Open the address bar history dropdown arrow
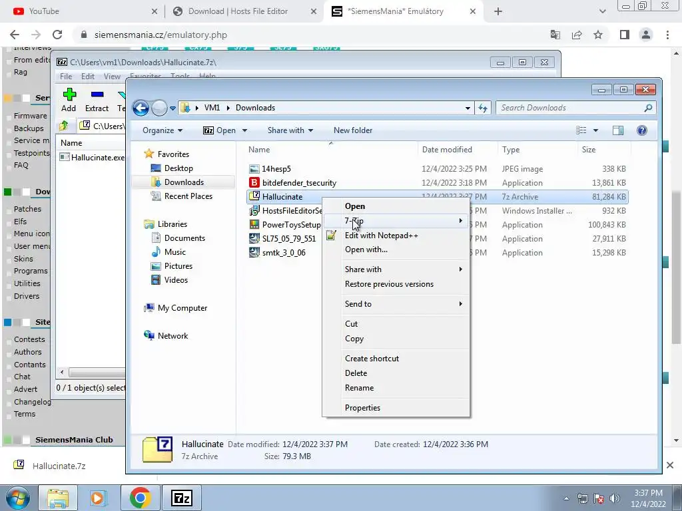 coord(468,108)
